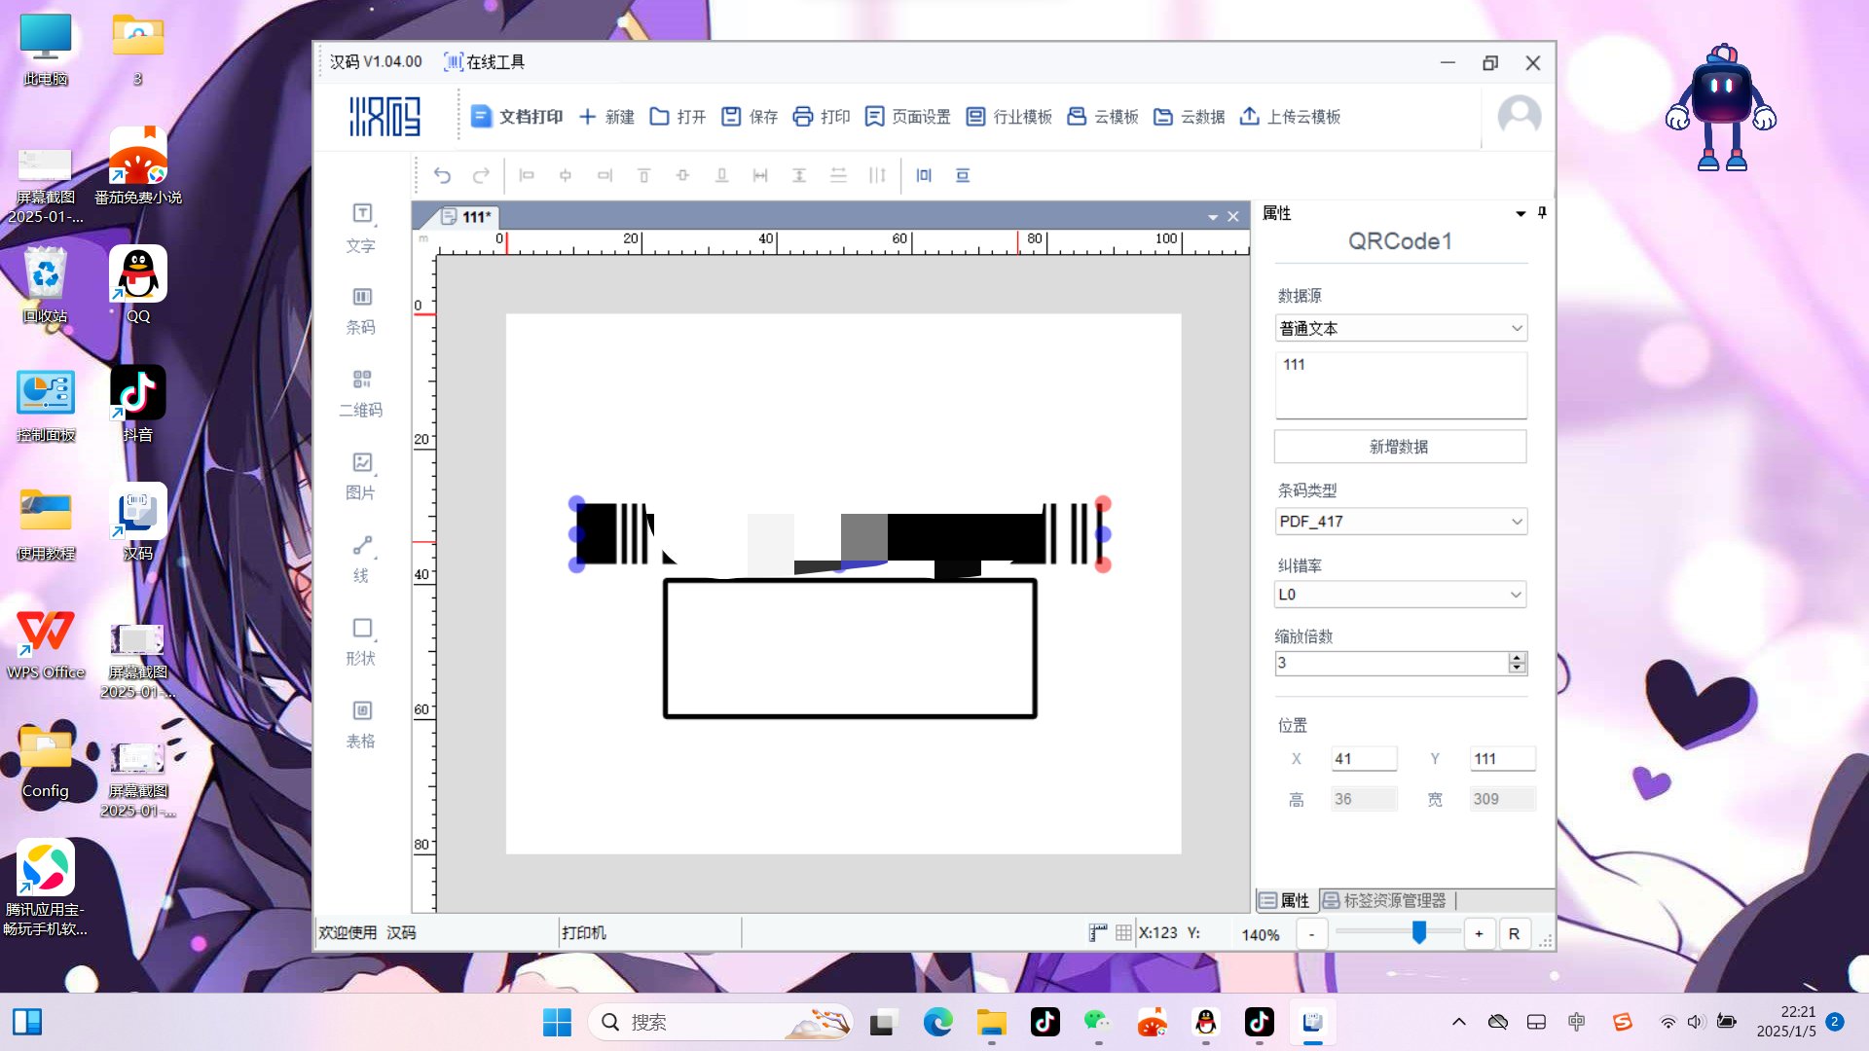Select the 111* document tab
The image size is (1869, 1051).
pos(467,216)
